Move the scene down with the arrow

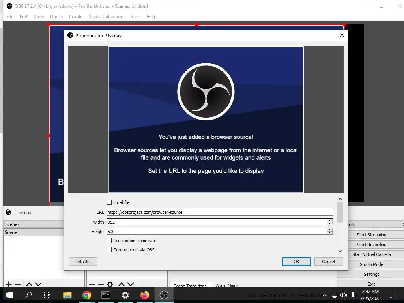[x=38, y=284]
